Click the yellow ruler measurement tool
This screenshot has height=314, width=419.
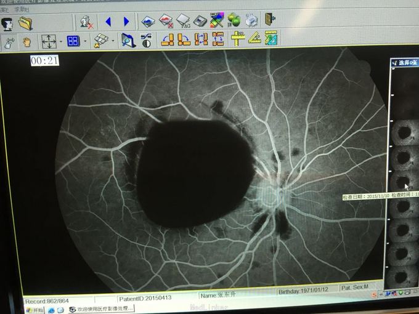pyautogui.click(x=238, y=39)
